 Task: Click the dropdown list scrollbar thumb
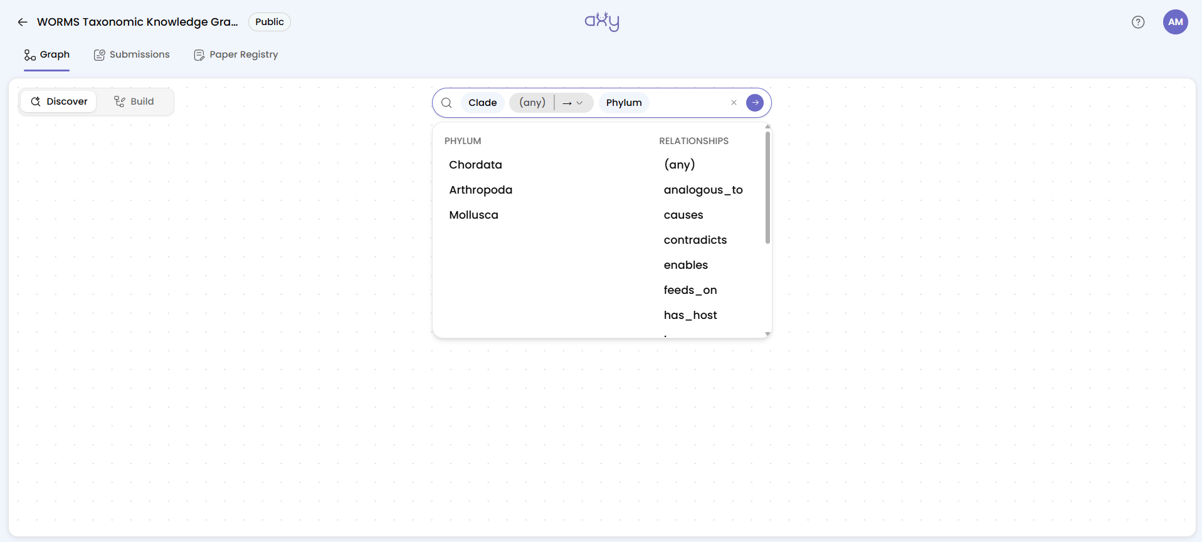(x=767, y=187)
